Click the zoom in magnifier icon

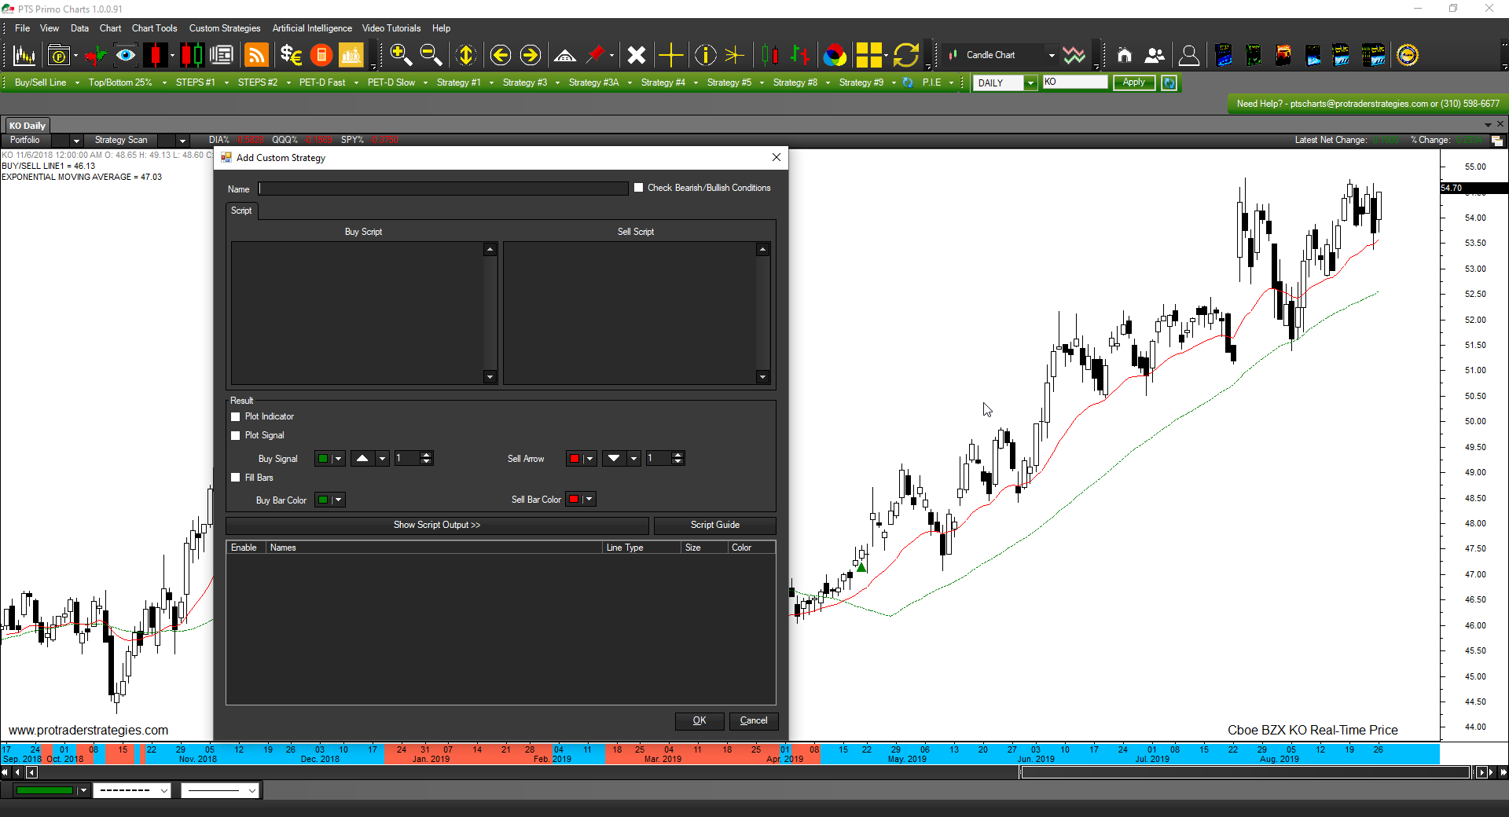point(401,55)
